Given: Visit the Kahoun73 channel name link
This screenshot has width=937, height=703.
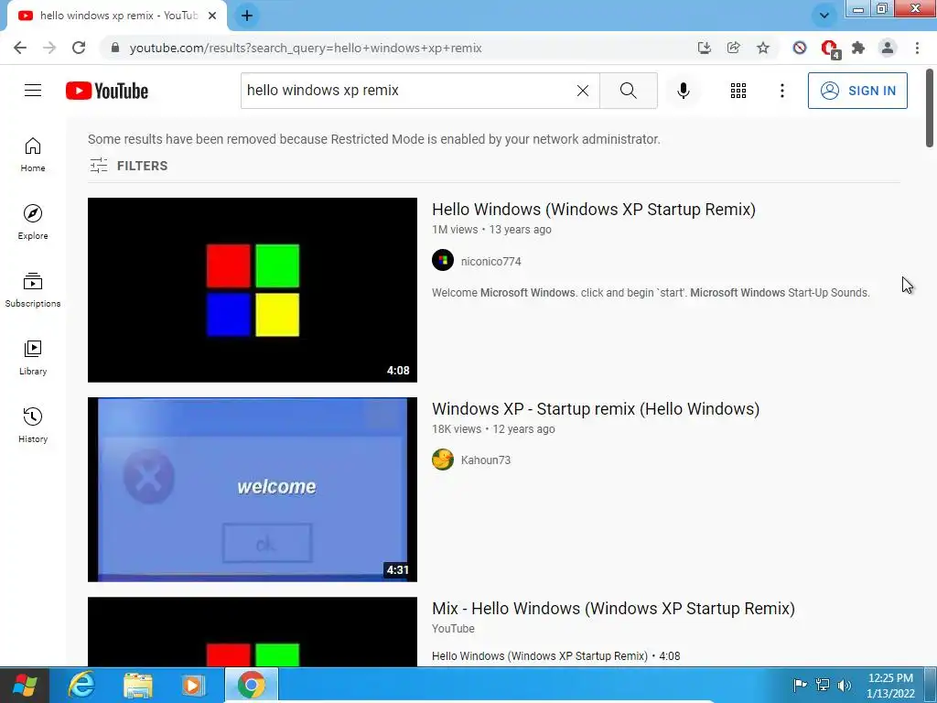Looking at the screenshot, I should click(486, 460).
